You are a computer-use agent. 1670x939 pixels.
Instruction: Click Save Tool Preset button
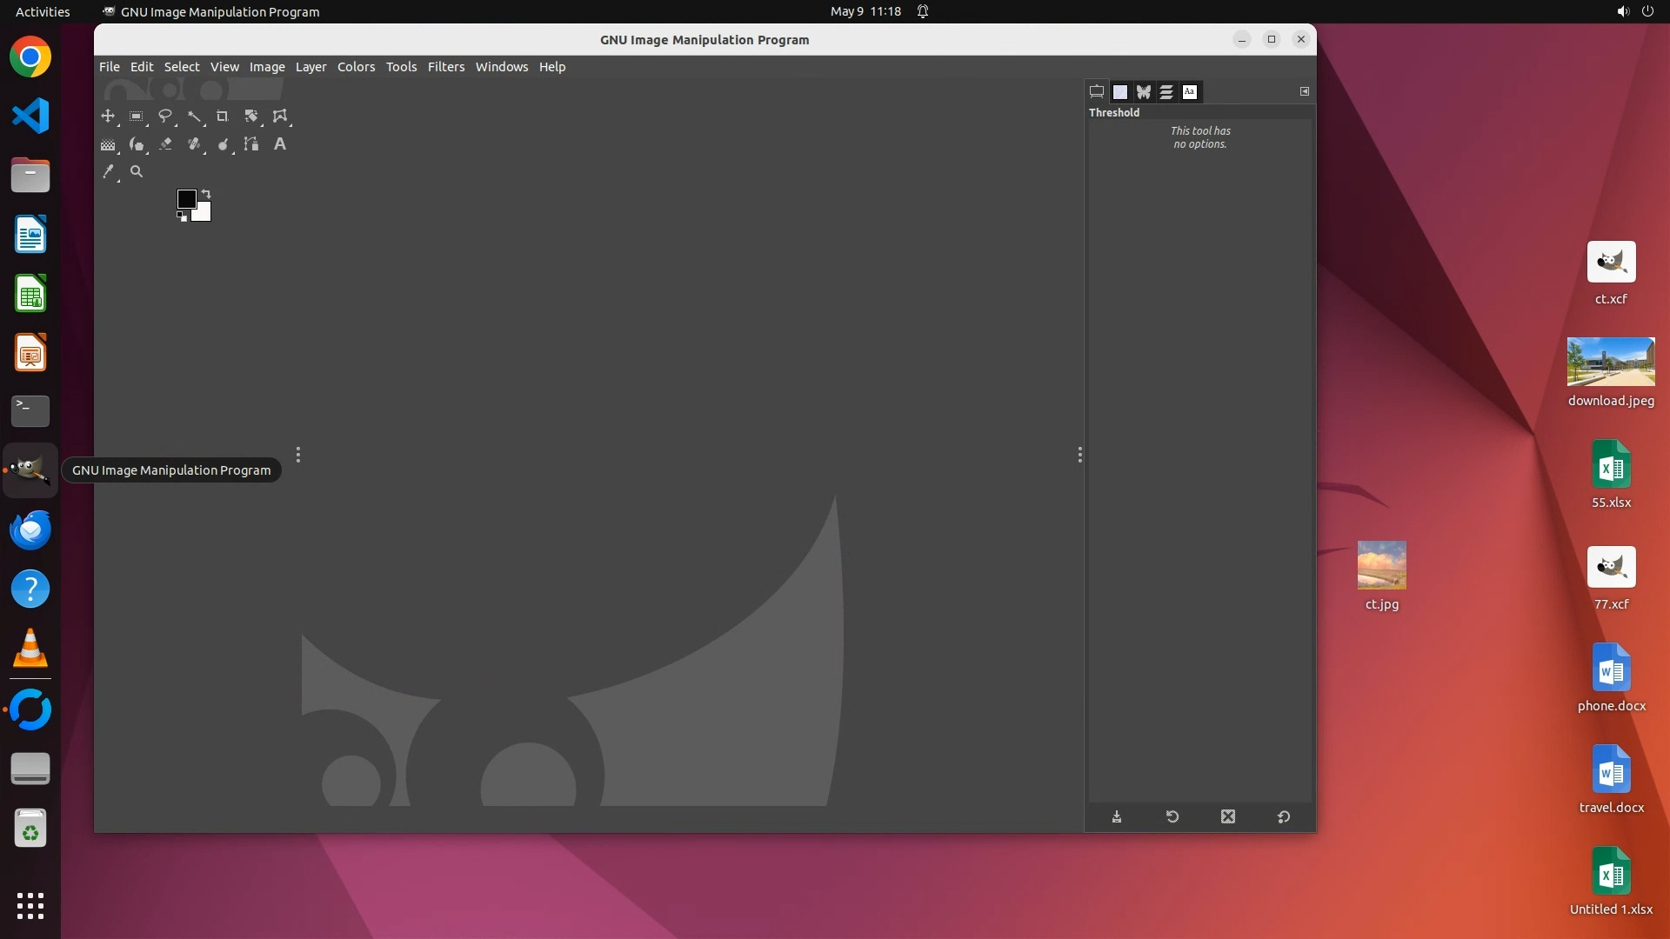1117,816
